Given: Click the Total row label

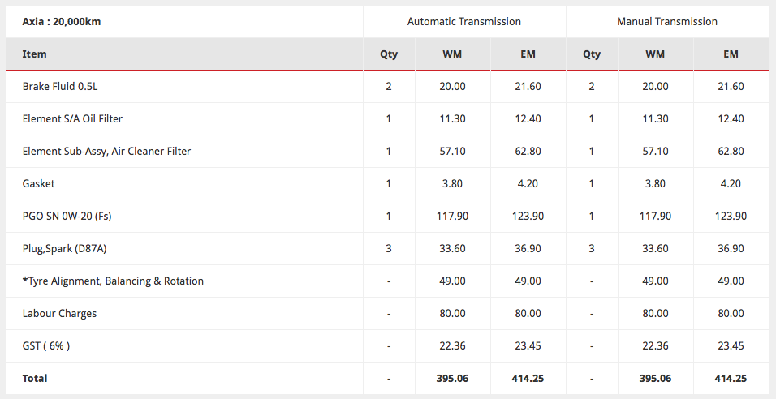Looking at the screenshot, I should [35, 379].
